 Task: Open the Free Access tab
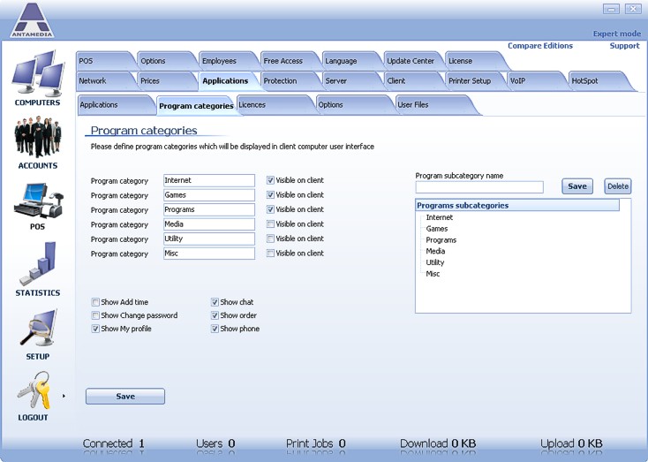pos(289,61)
